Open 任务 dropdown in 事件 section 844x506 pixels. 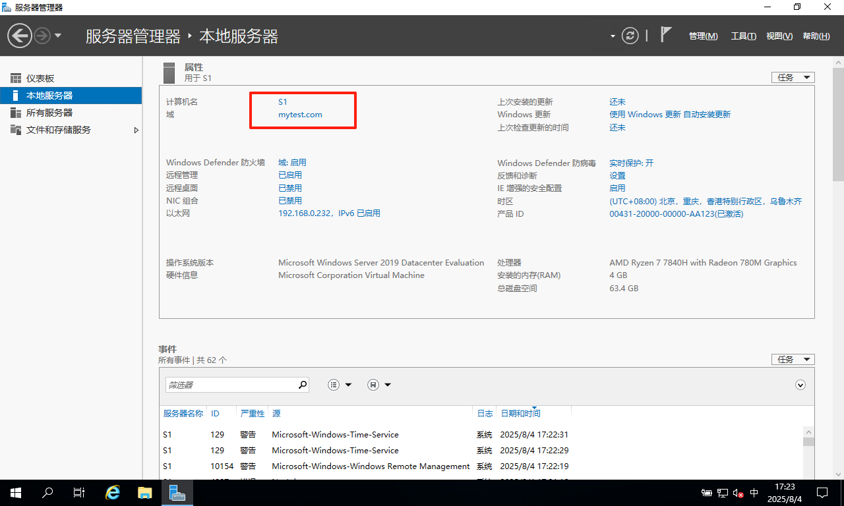tap(793, 360)
